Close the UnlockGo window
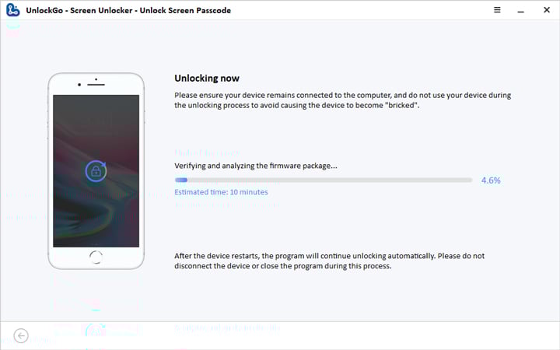The image size is (560, 350). coord(544,11)
